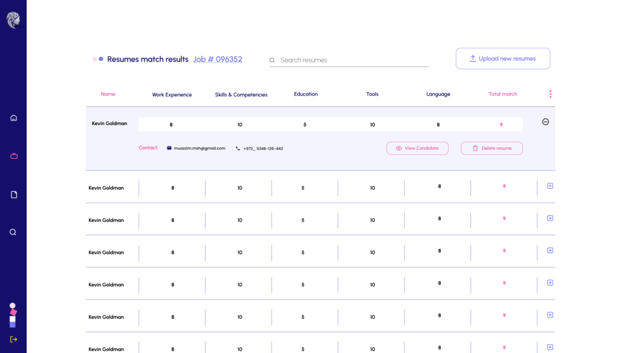
Task: Click the envelope icon beside the email address
Action: pyautogui.click(x=169, y=148)
